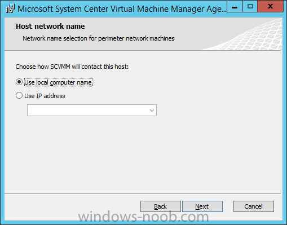Click the "Use local computer name" label text
The height and width of the screenshot is (225, 287).
click(x=58, y=82)
